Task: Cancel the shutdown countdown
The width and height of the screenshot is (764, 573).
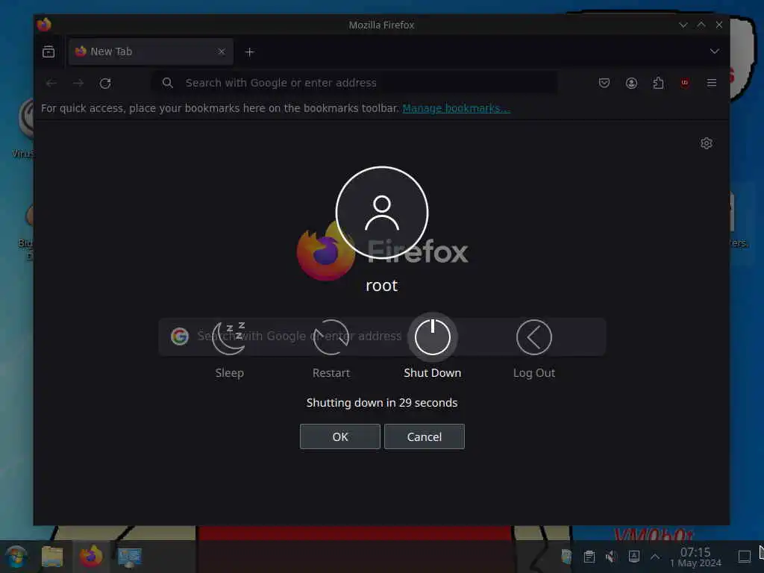Action: 425,436
